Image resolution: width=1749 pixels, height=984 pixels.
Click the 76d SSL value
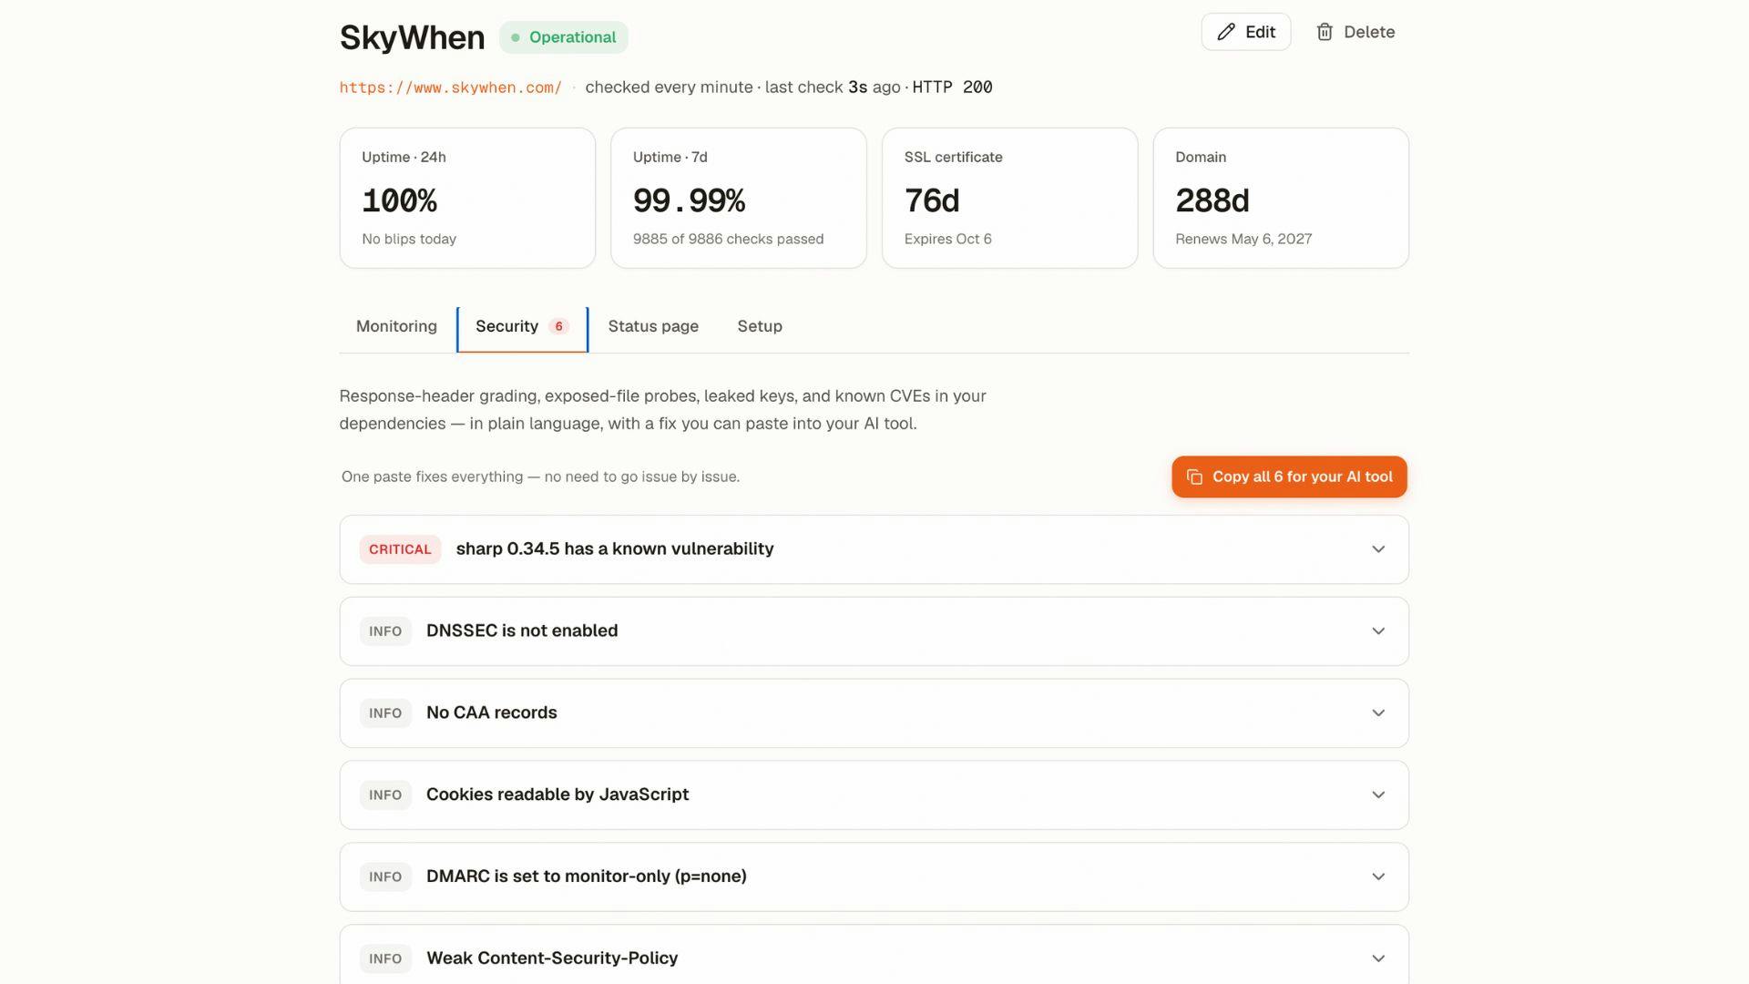click(x=932, y=200)
